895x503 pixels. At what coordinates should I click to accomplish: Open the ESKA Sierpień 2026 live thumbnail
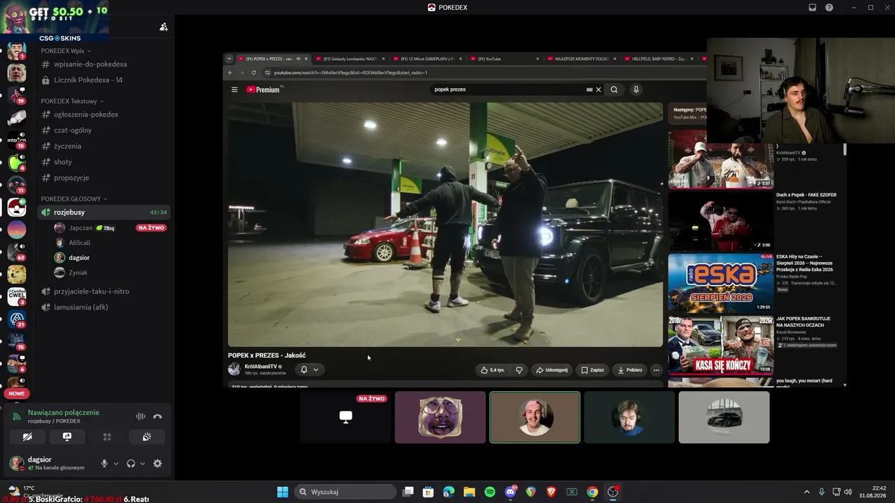[x=720, y=283]
